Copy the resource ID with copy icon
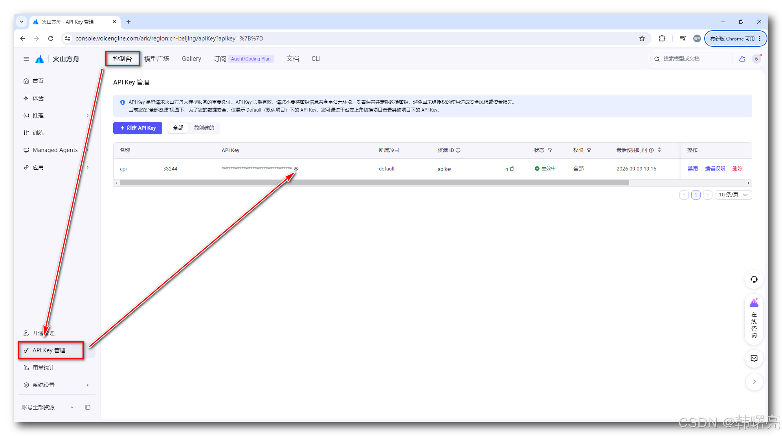Image resolution: width=782 pixels, height=436 pixels. tap(512, 169)
